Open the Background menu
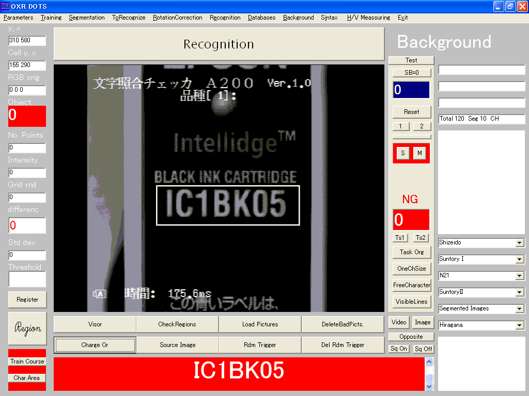 298,18
